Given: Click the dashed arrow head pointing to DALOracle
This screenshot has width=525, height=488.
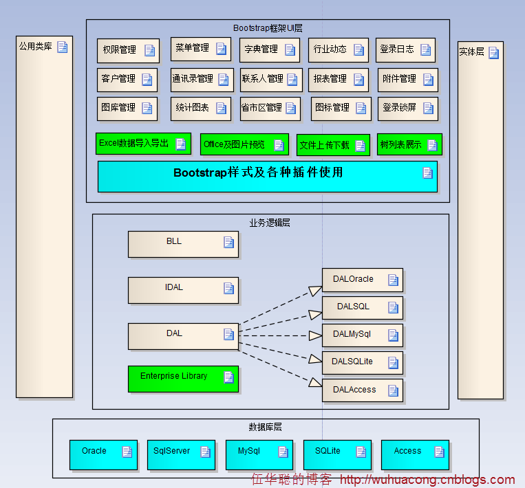Looking at the screenshot, I should click(315, 290).
